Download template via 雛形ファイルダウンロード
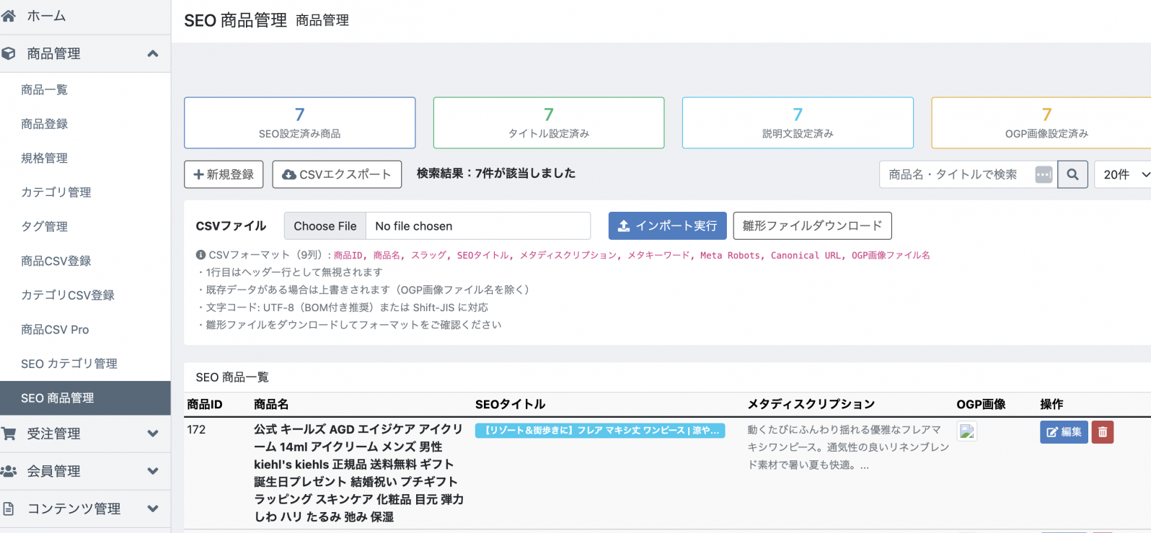The height and width of the screenshot is (533, 1151). 812,225
